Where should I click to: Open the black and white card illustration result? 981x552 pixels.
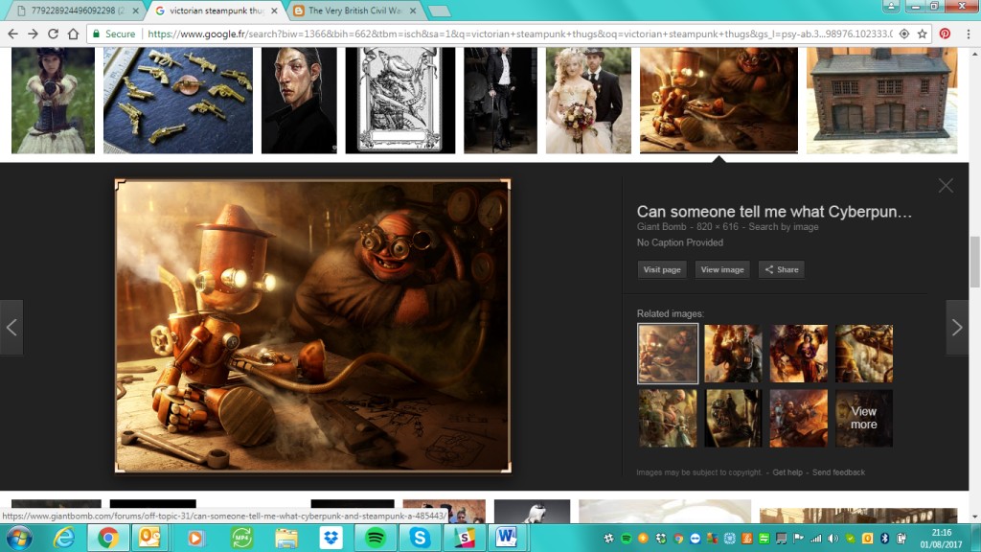[400, 100]
